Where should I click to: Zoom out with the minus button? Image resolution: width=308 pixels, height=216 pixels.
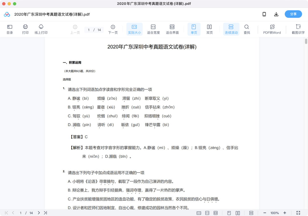[x=265, y=213]
